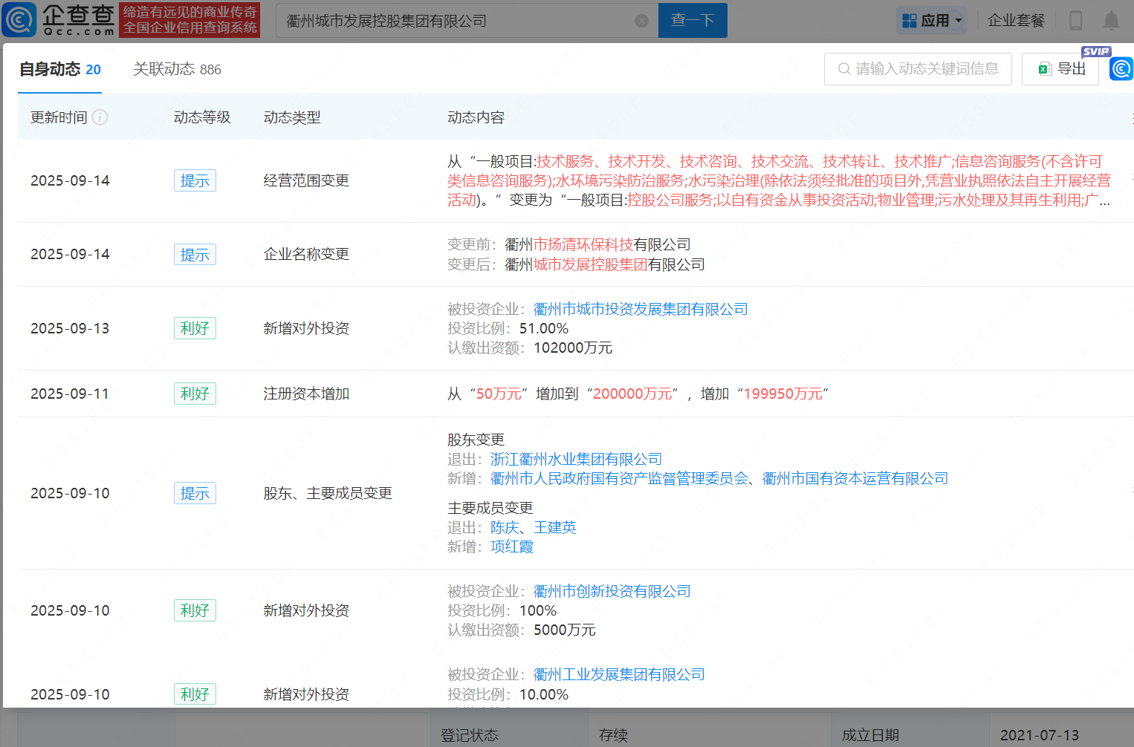Open 企业套餐 link
Viewport: 1134px width, 747px height.
pos(1016,21)
